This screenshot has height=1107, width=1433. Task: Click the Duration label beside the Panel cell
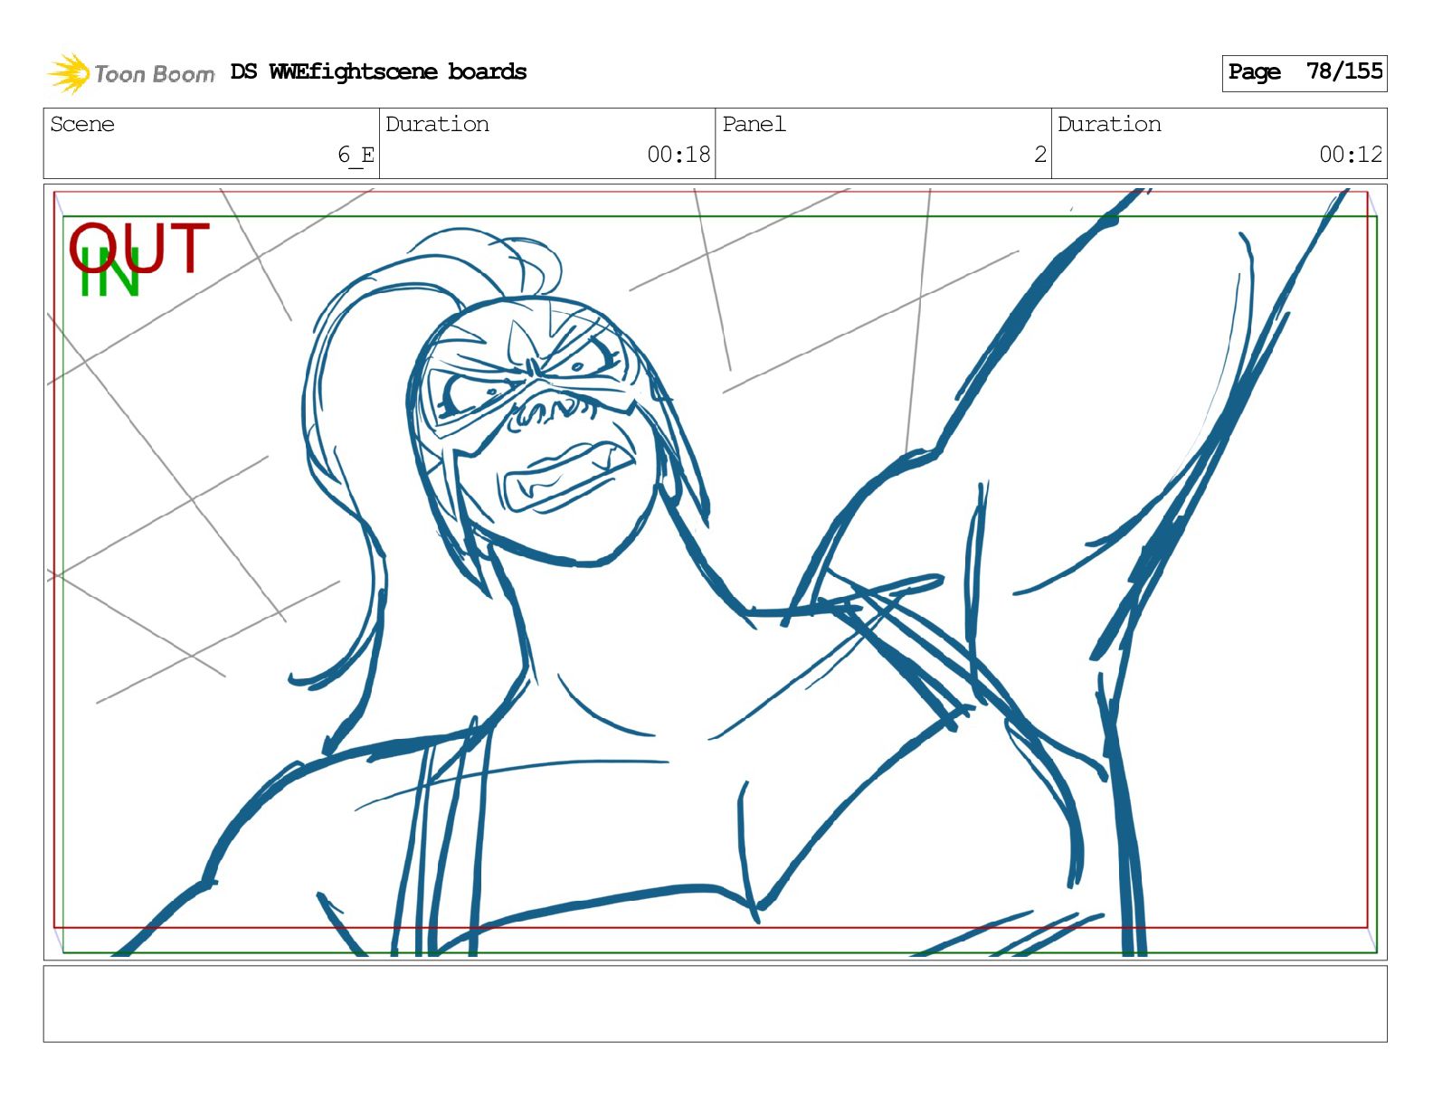1109,124
